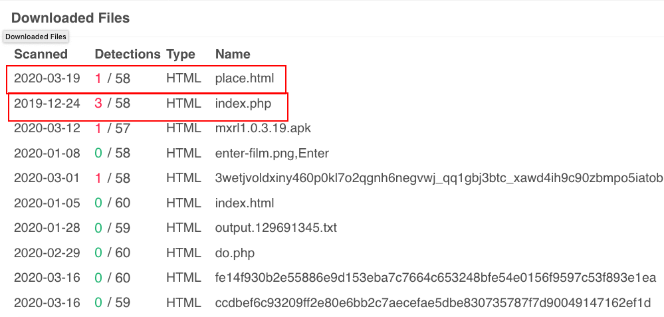664x317 pixels.
Task: Click the do.php file name
Action: 235,253
